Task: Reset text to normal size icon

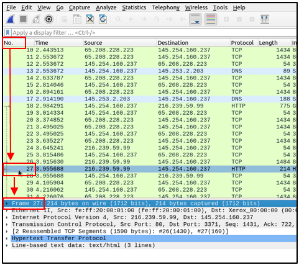Action: click(x=252, y=19)
